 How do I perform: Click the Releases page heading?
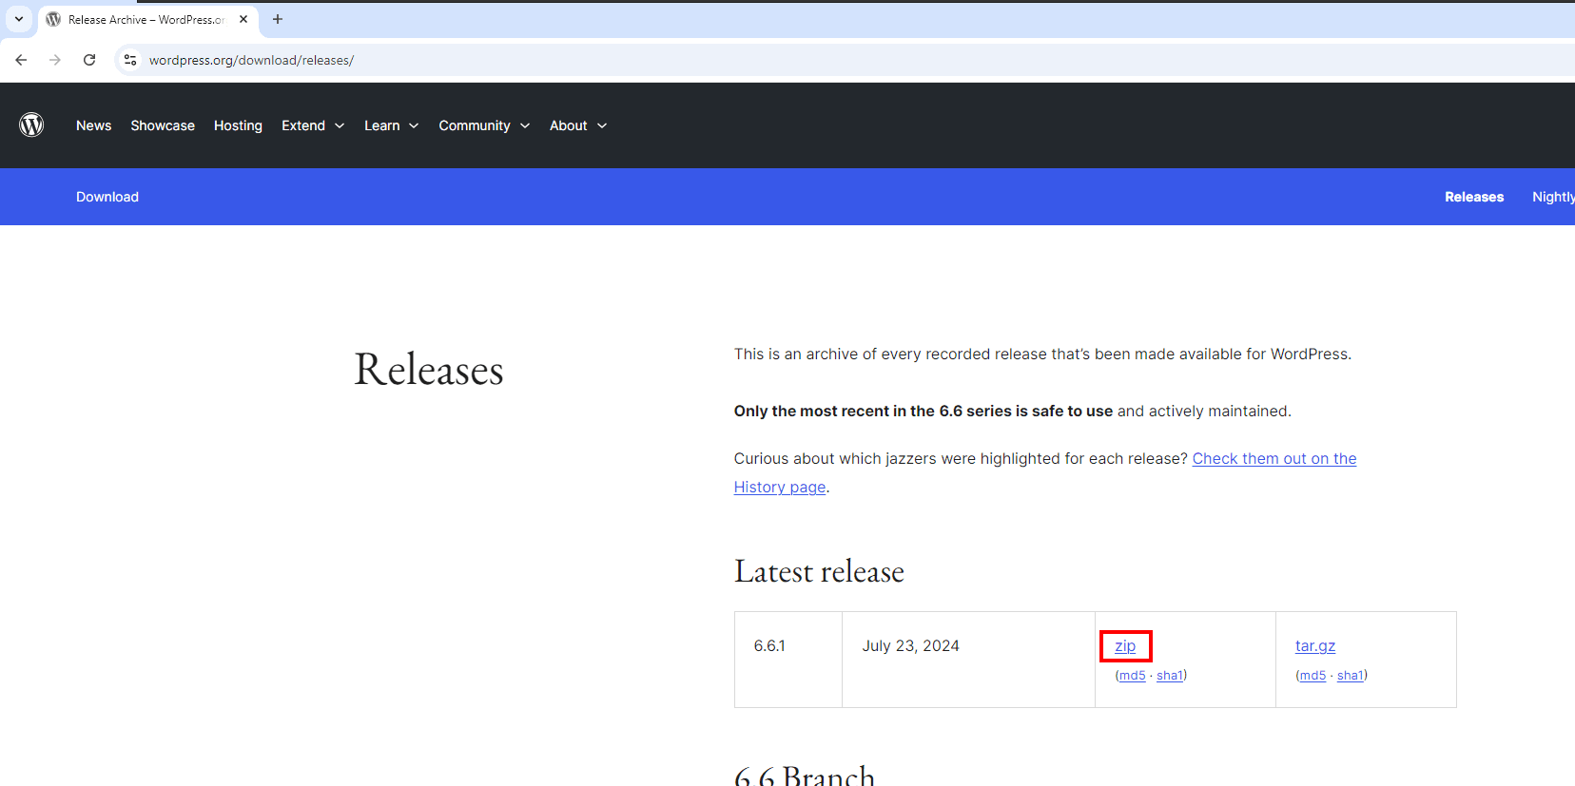pyautogui.click(x=429, y=369)
